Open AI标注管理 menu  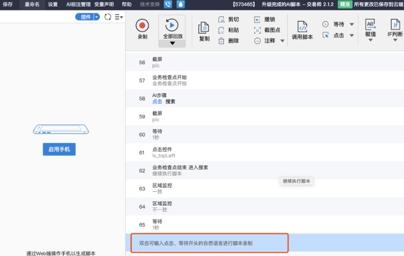click(x=78, y=4)
